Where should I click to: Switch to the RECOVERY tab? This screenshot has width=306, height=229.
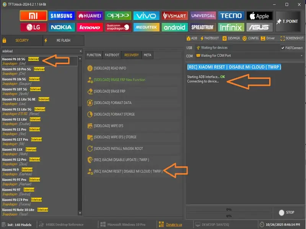click(131, 55)
